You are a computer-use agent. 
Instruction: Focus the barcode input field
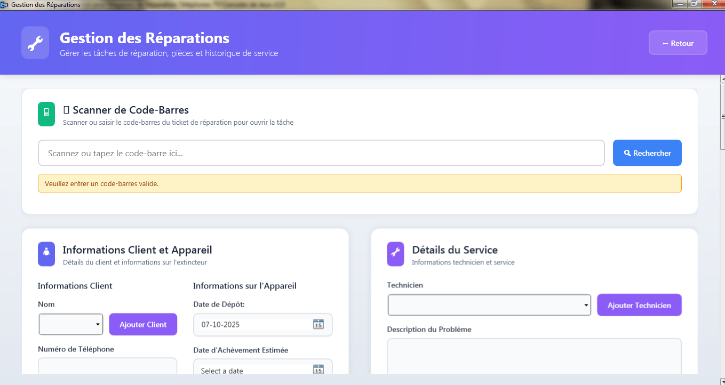(321, 153)
